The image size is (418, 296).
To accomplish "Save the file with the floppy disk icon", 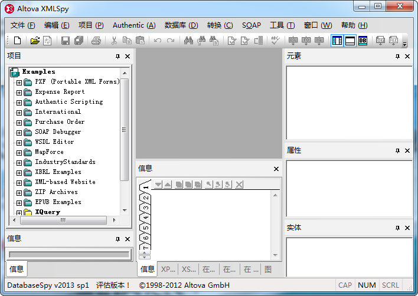I will tap(66, 41).
